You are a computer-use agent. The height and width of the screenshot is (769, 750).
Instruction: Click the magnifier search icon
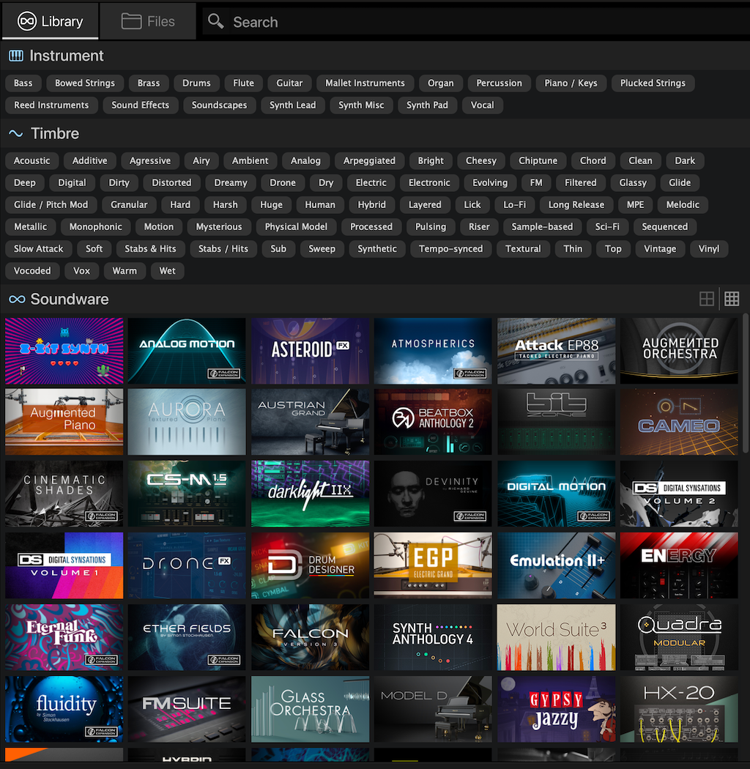[x=216, y=21]
